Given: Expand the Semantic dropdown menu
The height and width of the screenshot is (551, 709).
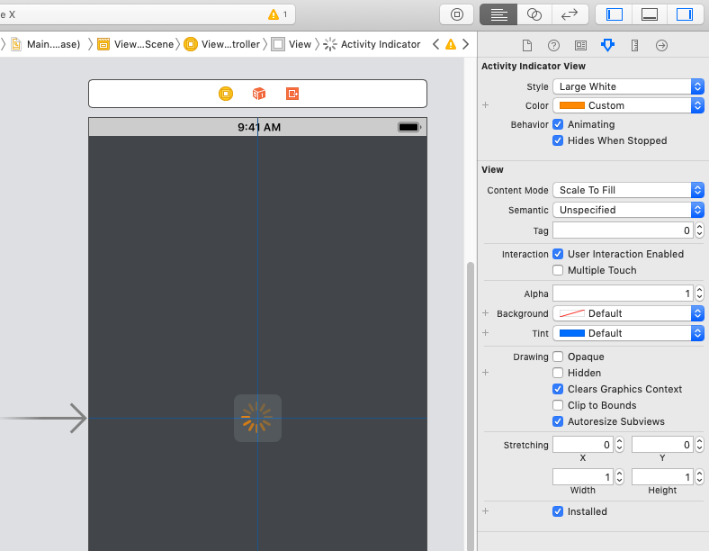Looking at the screenshot, I should point(627,210).
